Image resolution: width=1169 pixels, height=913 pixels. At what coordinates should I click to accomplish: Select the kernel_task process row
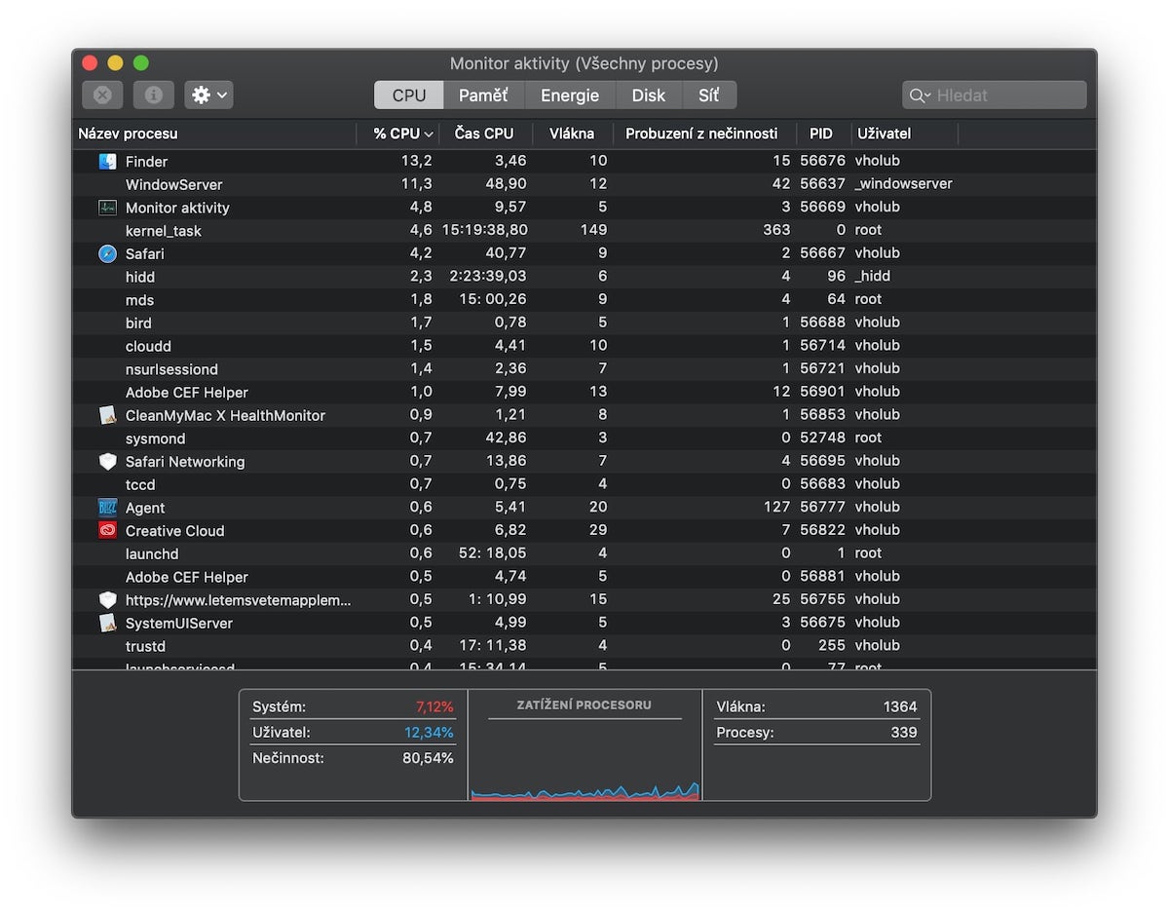[584, 231]
